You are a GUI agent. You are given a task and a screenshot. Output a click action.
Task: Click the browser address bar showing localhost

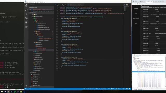click(x=153, y=4)
